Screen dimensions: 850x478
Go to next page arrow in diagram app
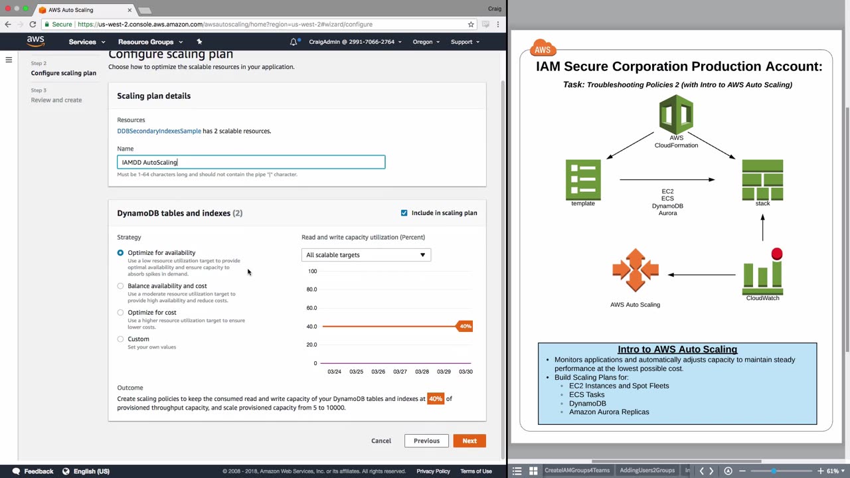pyautogui.click(x=711, y=471)
